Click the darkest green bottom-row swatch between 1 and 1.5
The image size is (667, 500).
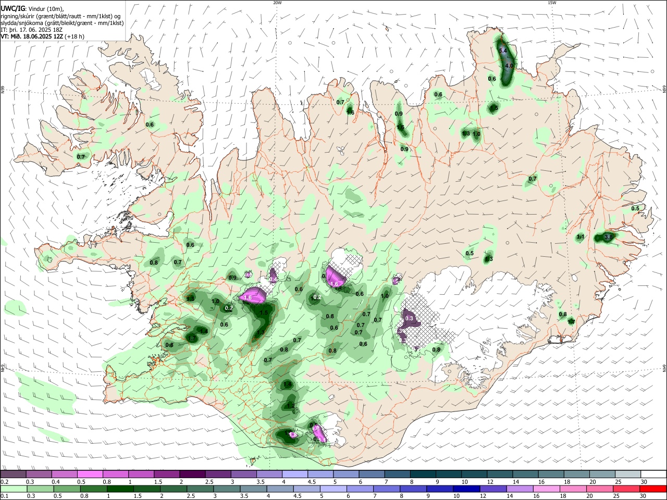coord(119,489)
